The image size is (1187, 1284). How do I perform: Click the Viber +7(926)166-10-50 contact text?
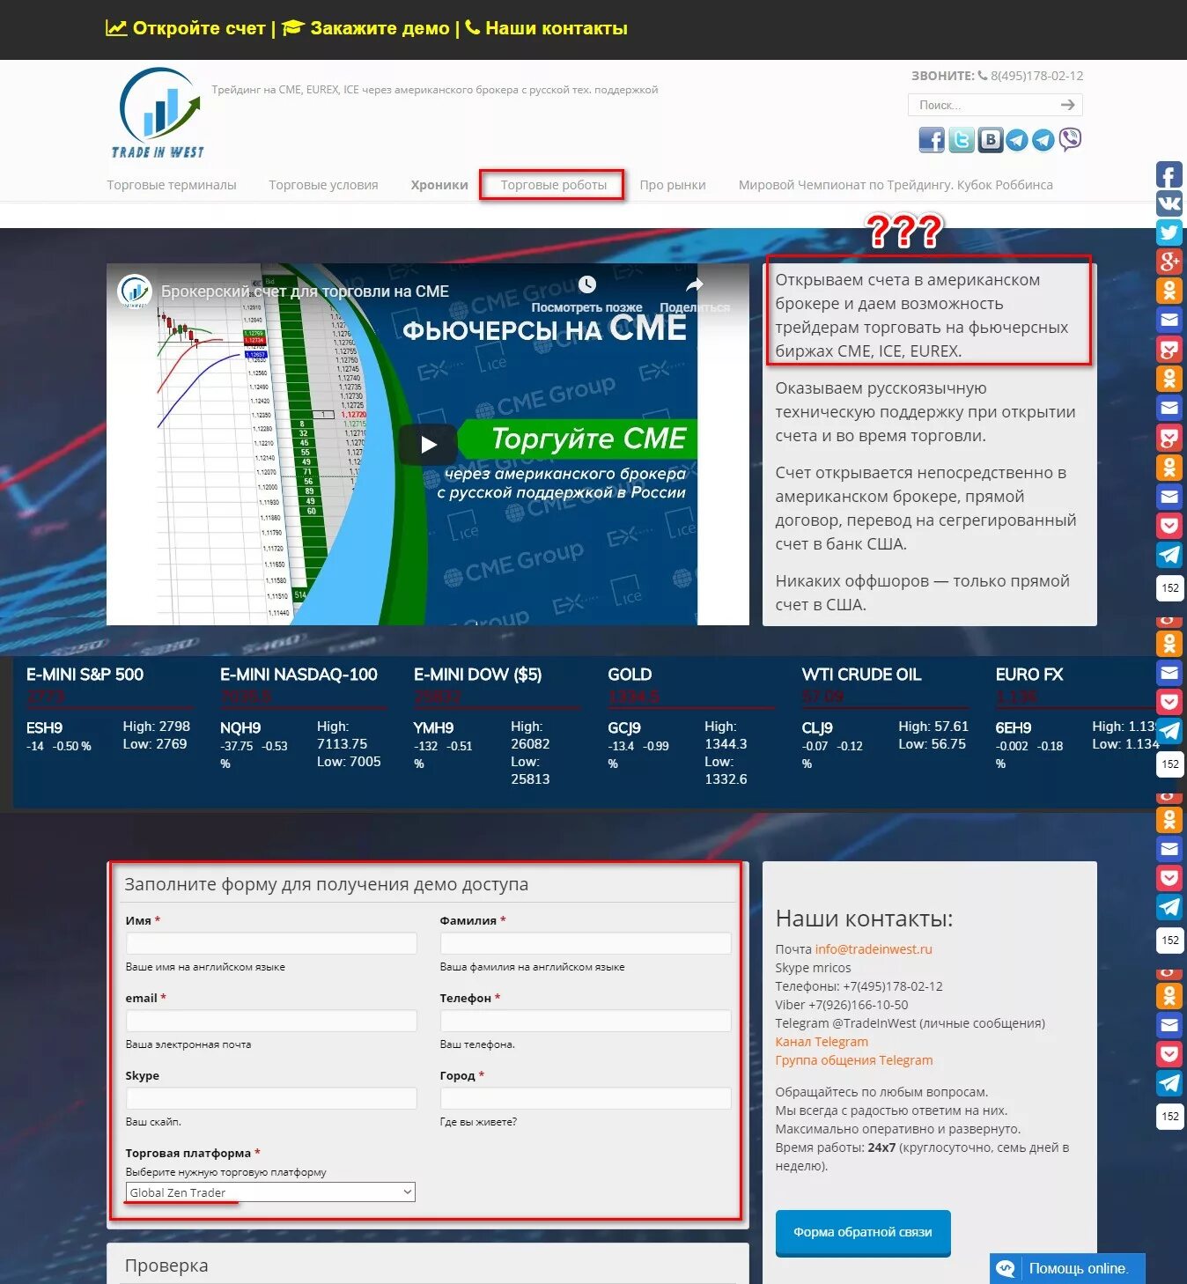(841, 1005)
